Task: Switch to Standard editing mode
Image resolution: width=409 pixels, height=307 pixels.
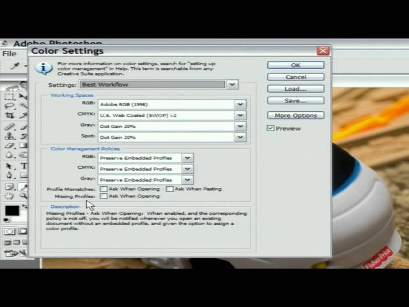Action: [x=10, y=232]
